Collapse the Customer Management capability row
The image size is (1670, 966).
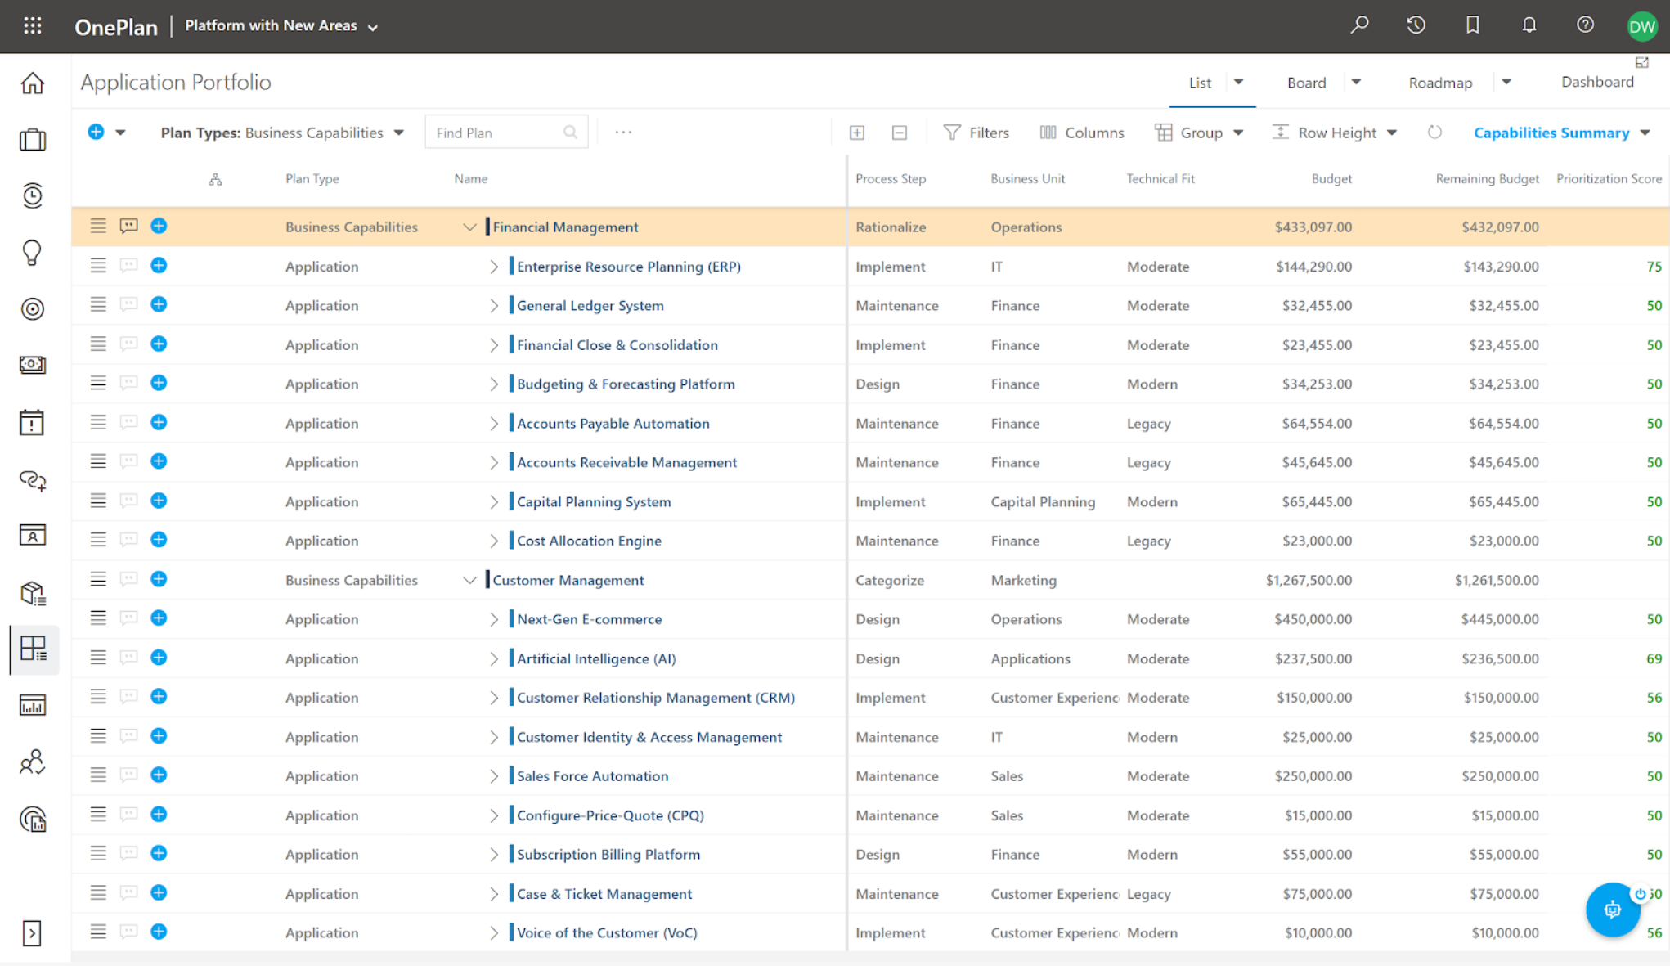pyautogui.click(x=469, y=580)
